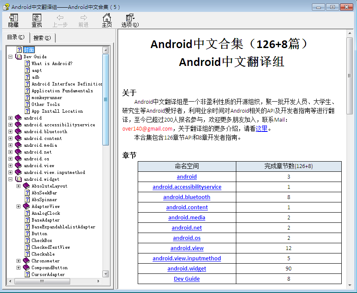This screenshot has height=293, width=357.
Task: Click the page icon beside monkeyrunner
Action: (x=27, y=97)
